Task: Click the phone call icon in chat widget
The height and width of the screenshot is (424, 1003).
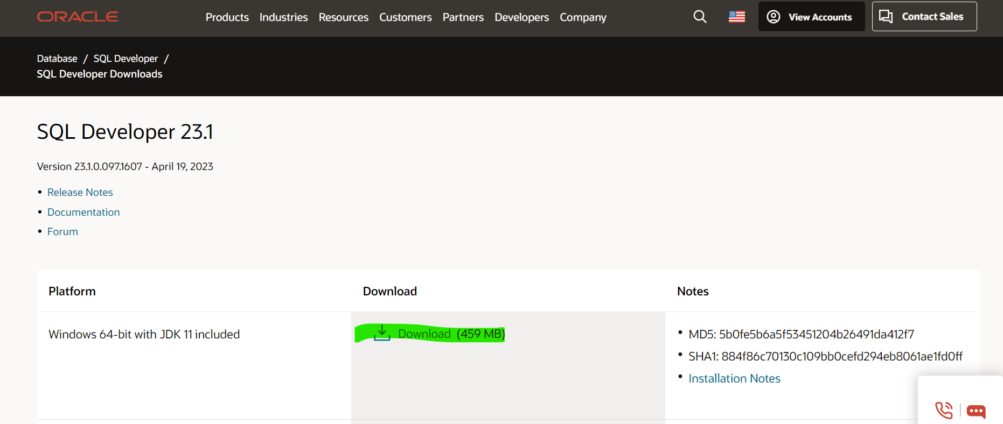Action: [944, 411]
